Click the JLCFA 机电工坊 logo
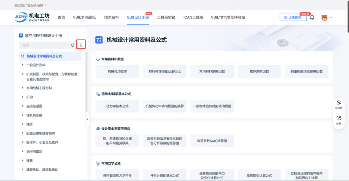Image resolution: width=349 pixels, height=181 pixels. coord(32,17)
